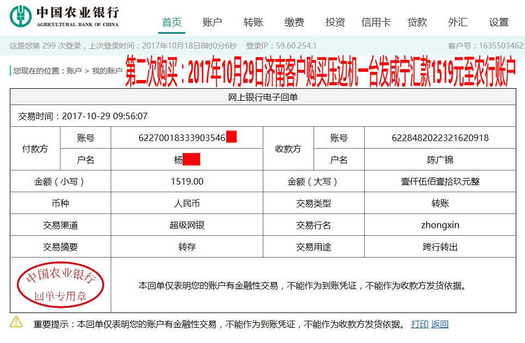Click the green bank emblem icon

coord(20,15)
